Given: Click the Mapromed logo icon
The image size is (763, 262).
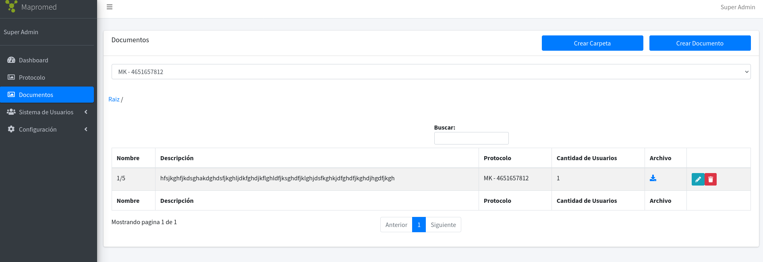Looking at the screenshot, I should 11,6.
